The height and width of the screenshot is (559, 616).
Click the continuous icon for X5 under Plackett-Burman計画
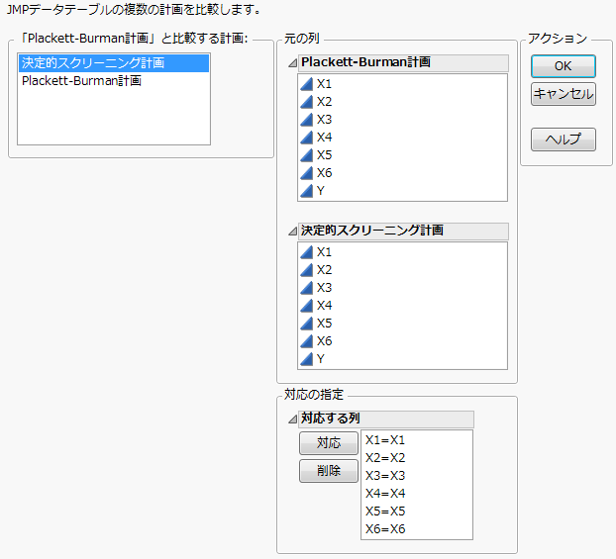tap(306, 155)
